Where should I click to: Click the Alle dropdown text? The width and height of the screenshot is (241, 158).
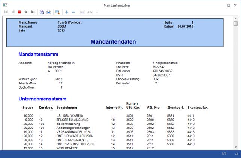point(90,12)
